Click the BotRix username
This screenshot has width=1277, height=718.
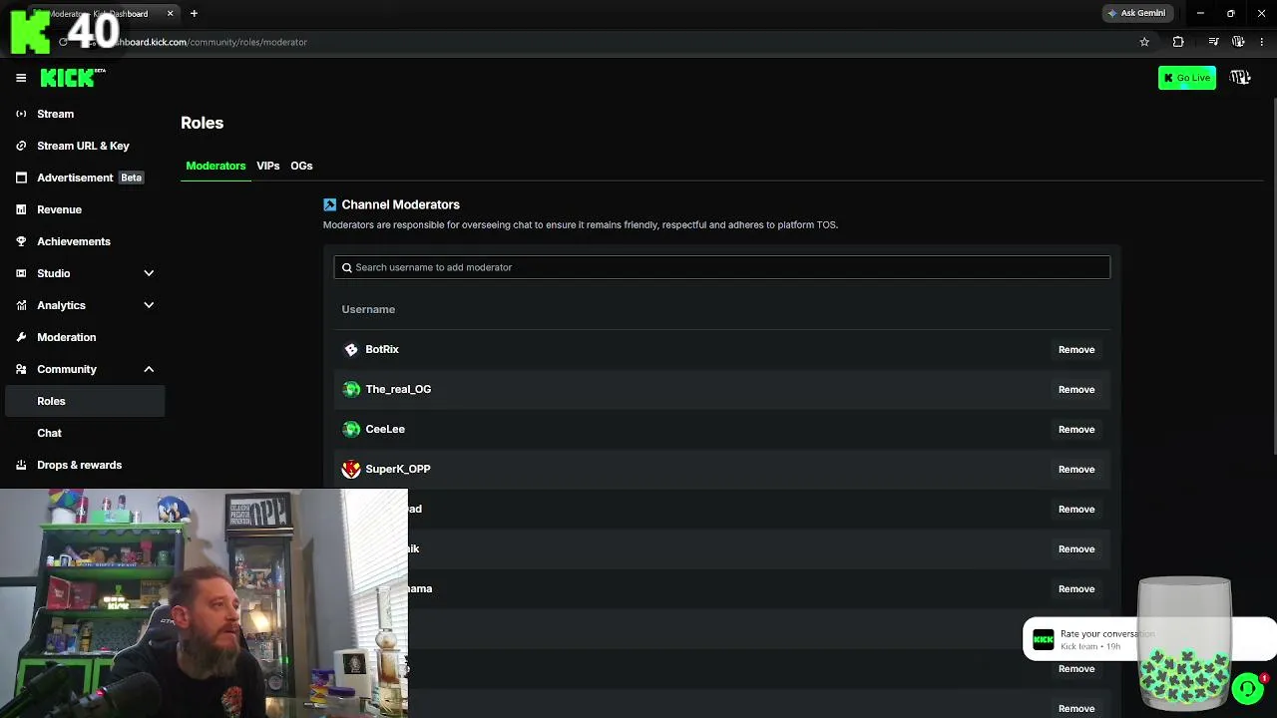click(x=382, y=349)
